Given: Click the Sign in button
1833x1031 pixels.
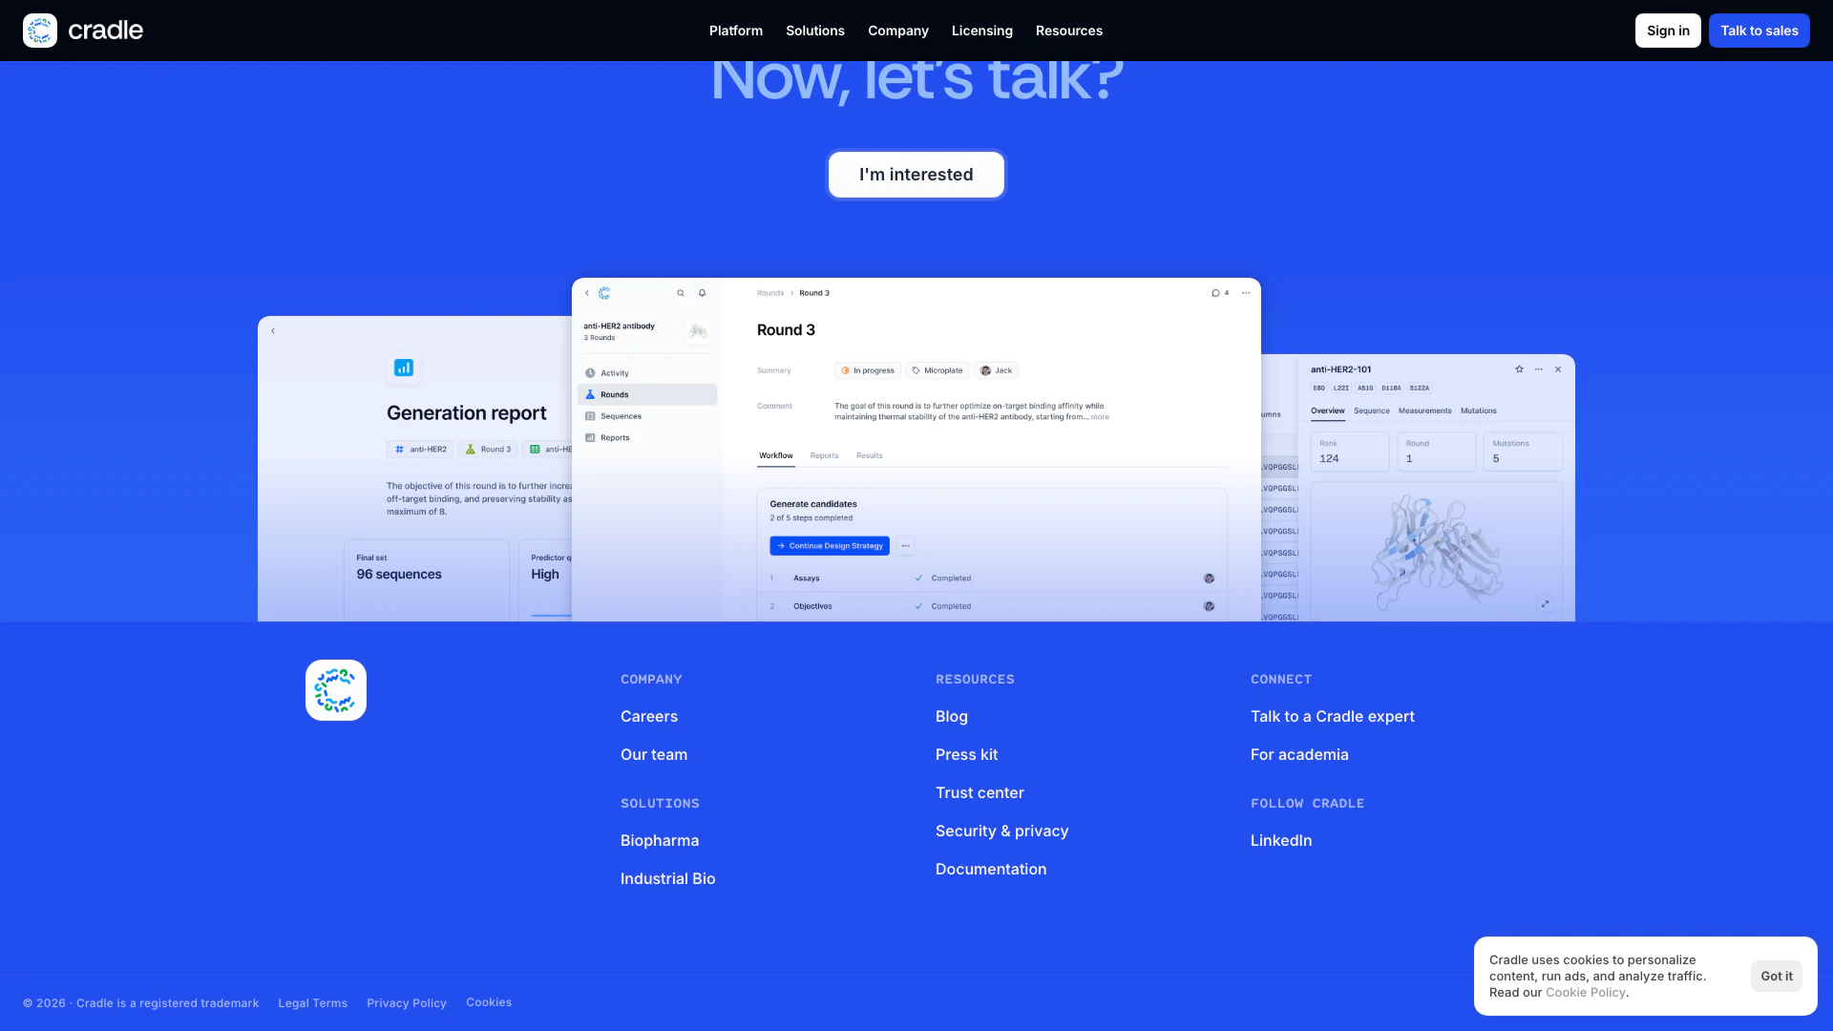Looking at the screenshot, I should click(x=1667, y=31).
